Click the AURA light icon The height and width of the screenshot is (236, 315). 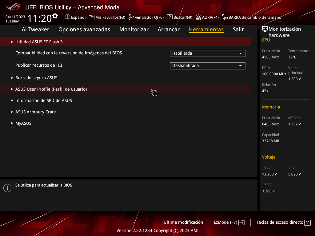198,17
